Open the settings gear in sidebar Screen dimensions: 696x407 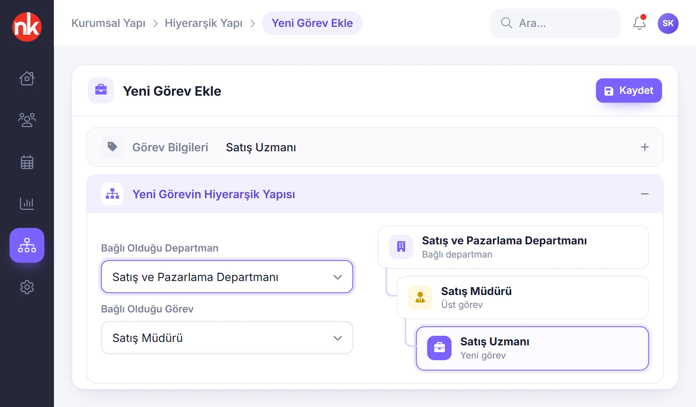click(x=27, y=287)
